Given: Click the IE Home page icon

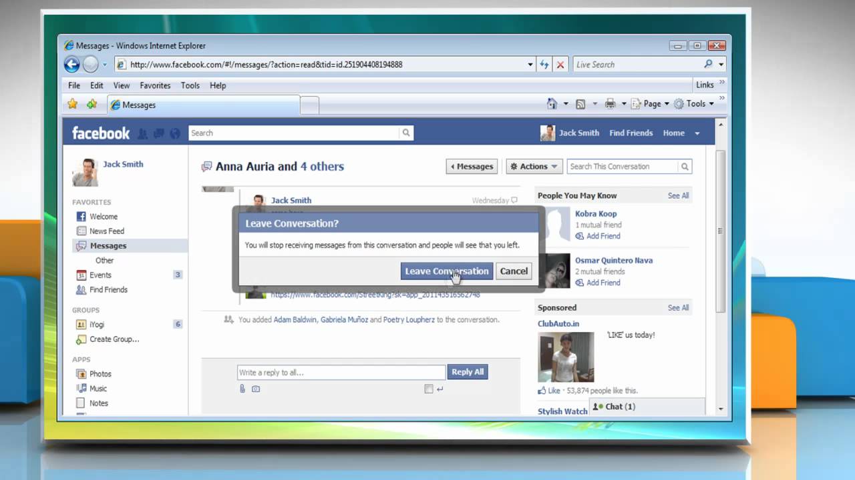Looking at the screenshot, I should pos(552,103).
